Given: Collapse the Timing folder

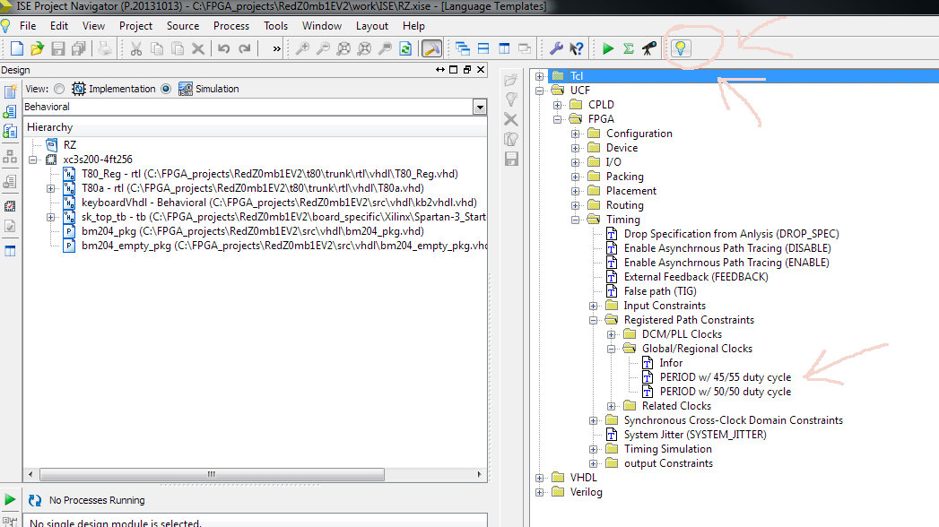Looking at the screenshot, I should (576, 220).
